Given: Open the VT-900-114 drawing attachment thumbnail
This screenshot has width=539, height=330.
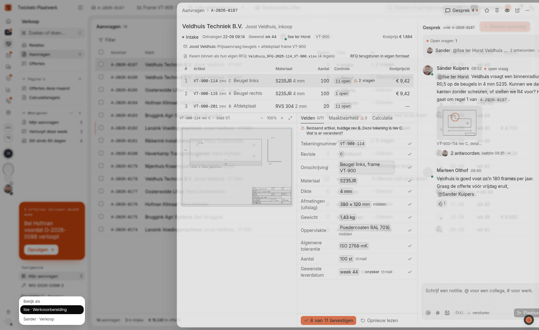Looking at the screenshot, I should coord(459,123).
